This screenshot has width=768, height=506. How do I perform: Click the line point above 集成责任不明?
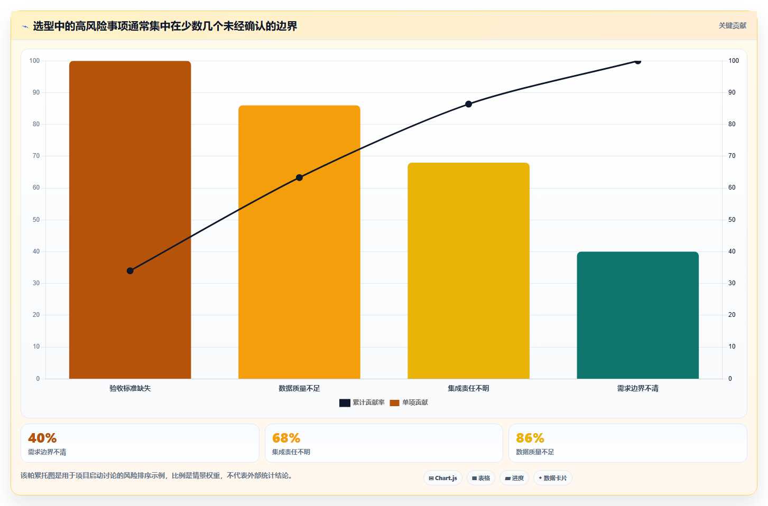[x=468, y=104]
